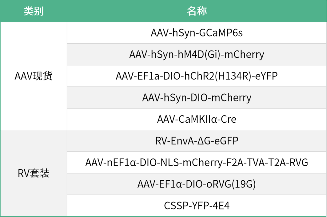Choose the GCaMP6s calcium indicator virus name
The height and width of the screenshot is (217, 327).
(x=197, y=33)
